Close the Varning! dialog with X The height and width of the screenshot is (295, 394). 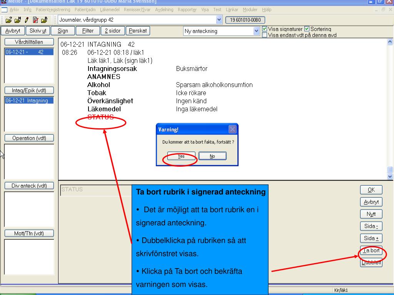click(x=232, y=129)
